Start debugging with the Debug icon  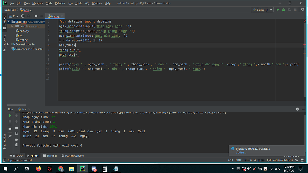click(284, 10)
